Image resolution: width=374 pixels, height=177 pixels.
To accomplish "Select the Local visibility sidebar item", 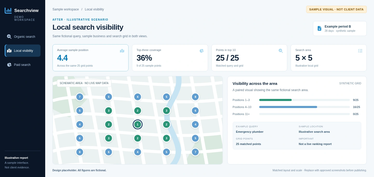I will coord(23,51).
